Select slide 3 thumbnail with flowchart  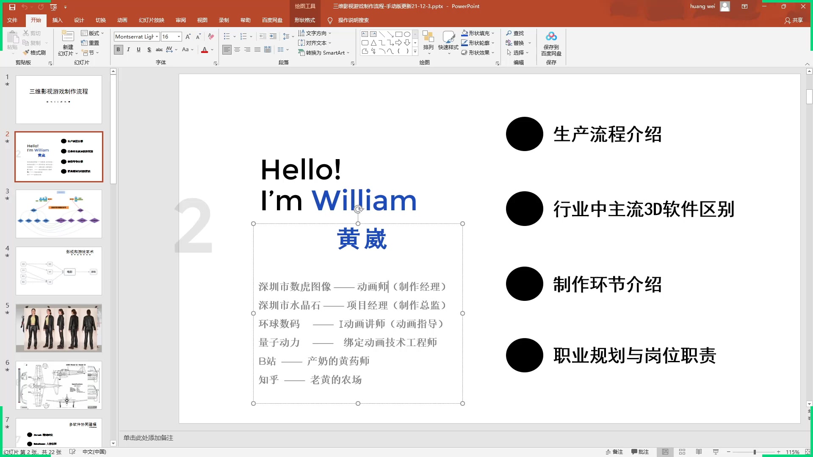pos(59,214)
